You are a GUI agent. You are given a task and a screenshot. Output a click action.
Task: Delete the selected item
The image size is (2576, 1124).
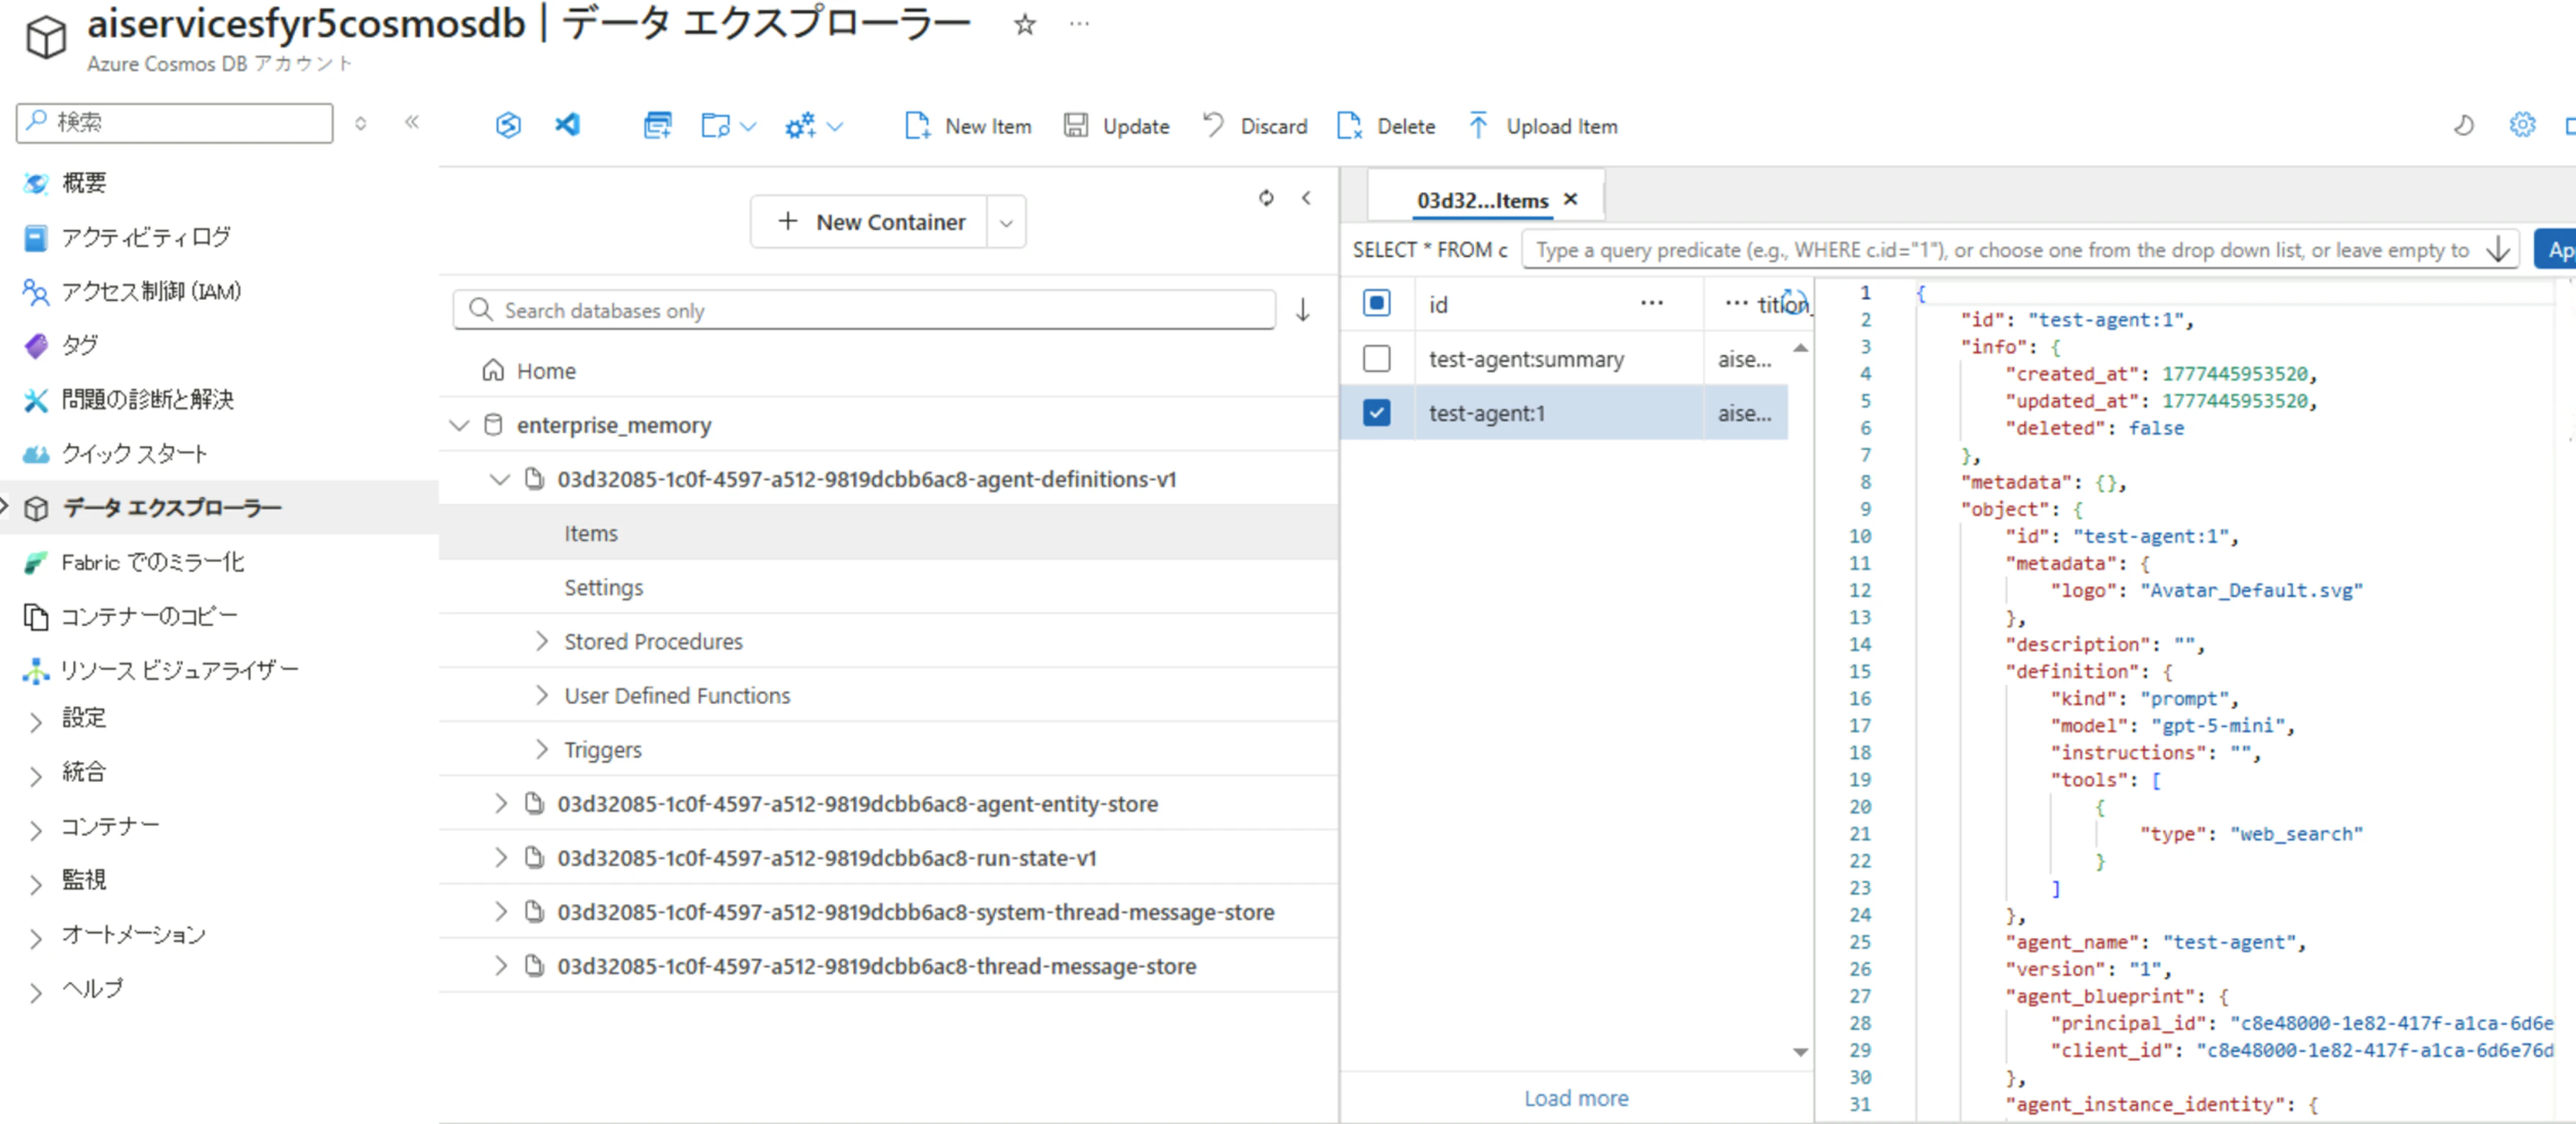pos(1386,126)
